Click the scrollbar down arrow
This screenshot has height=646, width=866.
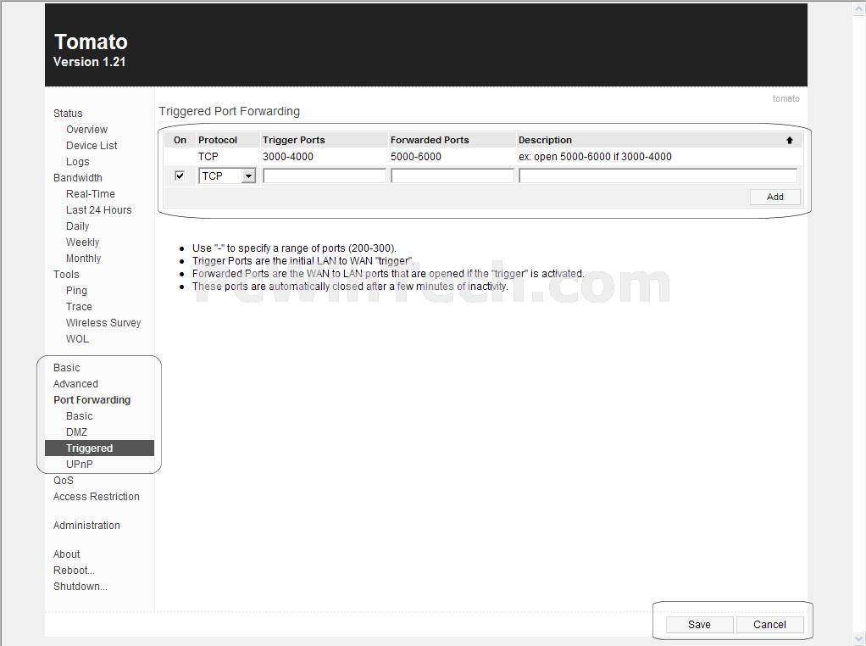tap(859, 639)
